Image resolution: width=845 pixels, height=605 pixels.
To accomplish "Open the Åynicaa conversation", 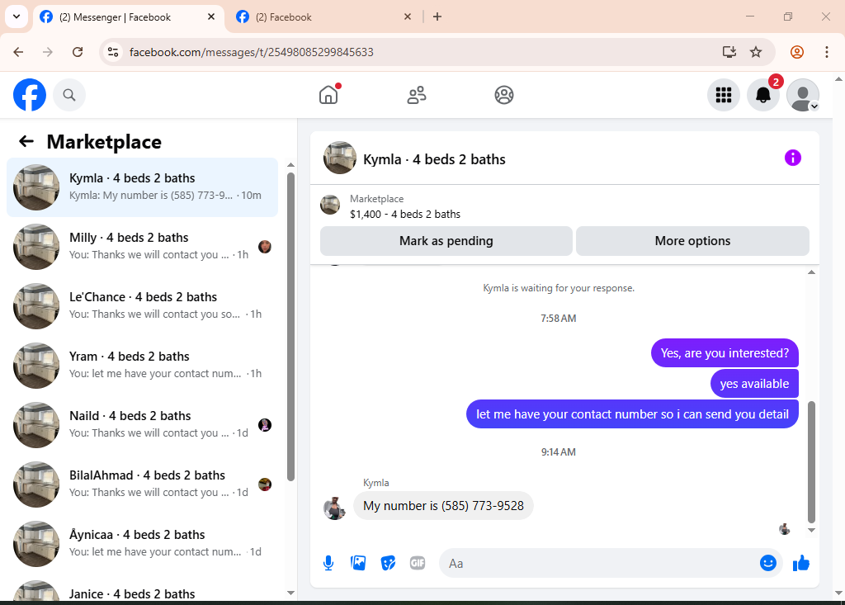I will point(142,543).
